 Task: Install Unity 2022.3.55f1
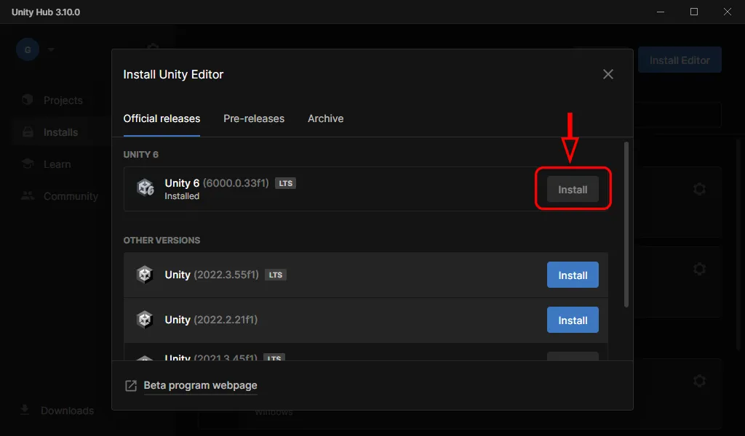click(573, 275)
